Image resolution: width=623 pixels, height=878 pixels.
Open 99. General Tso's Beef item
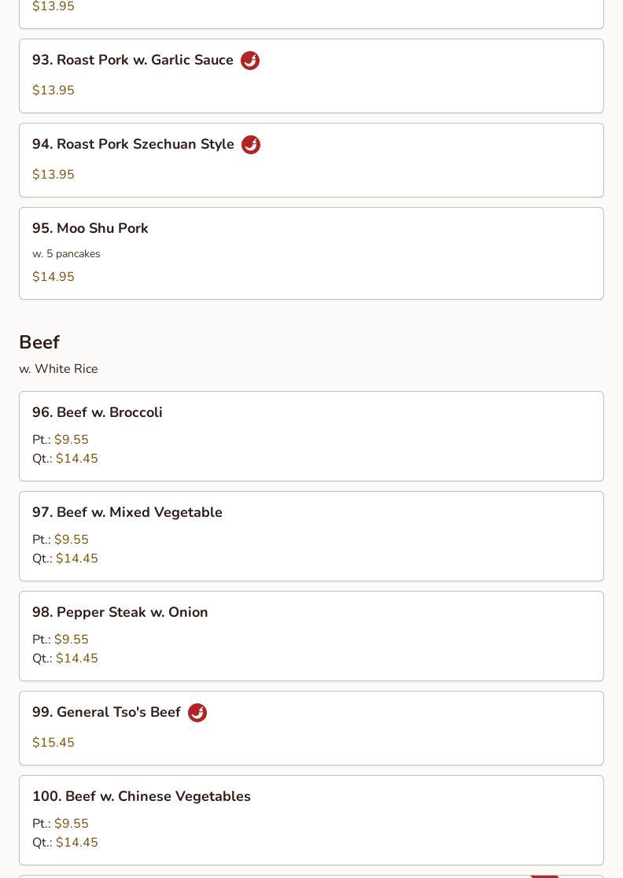(x=311, y=728)
